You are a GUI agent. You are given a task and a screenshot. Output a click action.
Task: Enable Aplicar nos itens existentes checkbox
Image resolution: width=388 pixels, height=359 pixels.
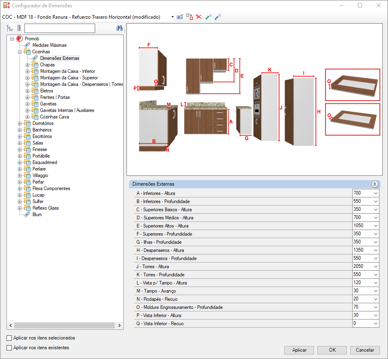pyautogui.click(x=9, y=348)
